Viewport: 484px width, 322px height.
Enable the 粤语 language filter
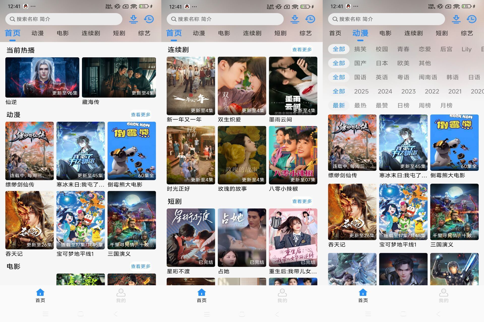(404, 77)
